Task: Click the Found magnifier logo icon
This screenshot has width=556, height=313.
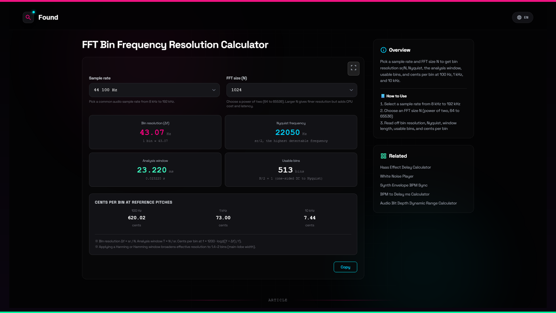Action: (28, 18)
